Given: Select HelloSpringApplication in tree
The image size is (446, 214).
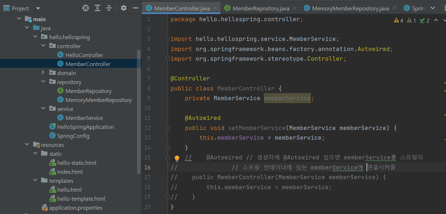Looking at the screenshot, I should (x=86, y=127).
